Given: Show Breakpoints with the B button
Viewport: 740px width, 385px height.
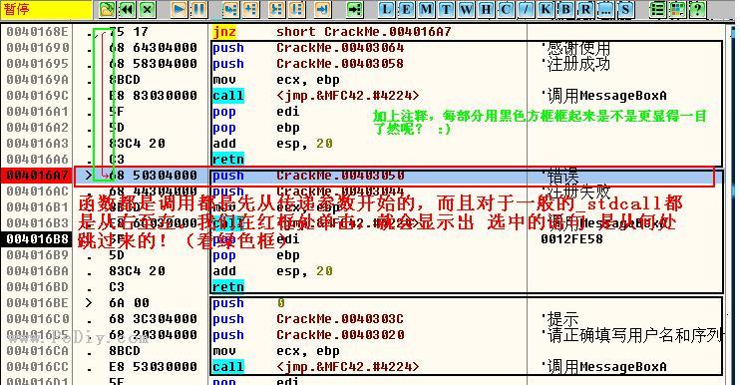Looking at the screenshot, I should pos(565,9).
